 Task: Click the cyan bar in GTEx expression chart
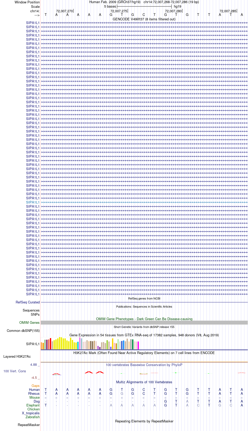pyautogui.click(x=78, y=345)
